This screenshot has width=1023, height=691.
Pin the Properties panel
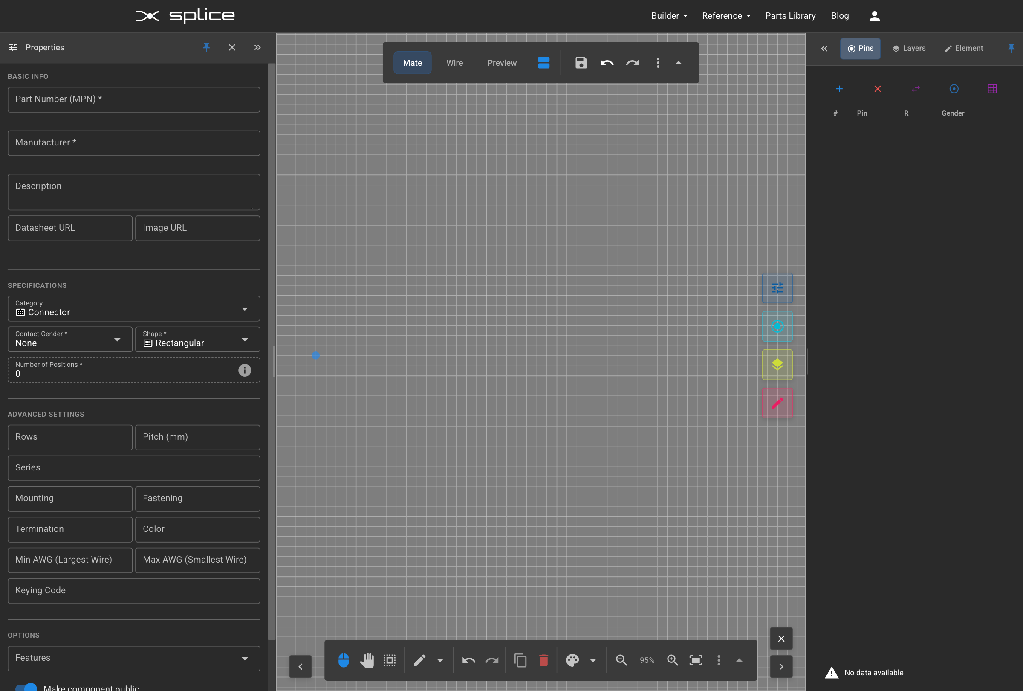pos(206,48)
